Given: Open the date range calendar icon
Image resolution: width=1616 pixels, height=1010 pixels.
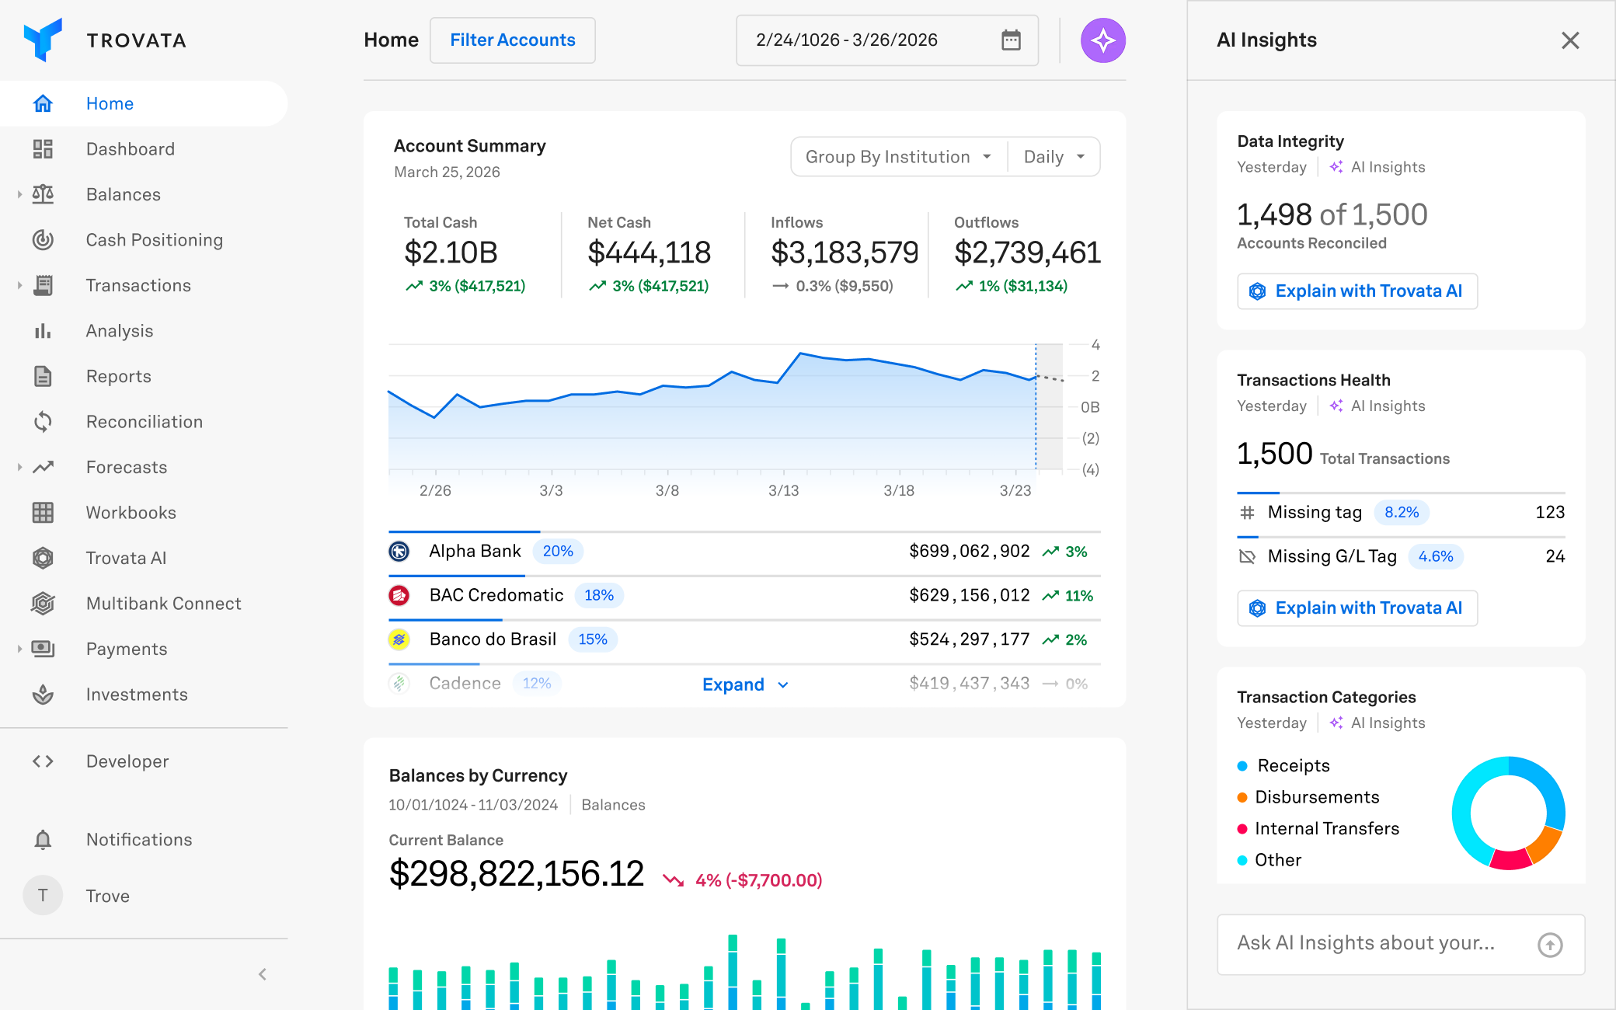Looking at the screenshot, I should point(1011,40).
